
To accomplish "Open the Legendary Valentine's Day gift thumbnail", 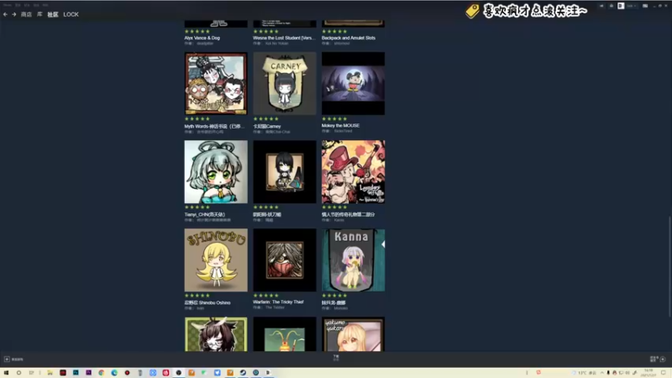I will 353,172.
